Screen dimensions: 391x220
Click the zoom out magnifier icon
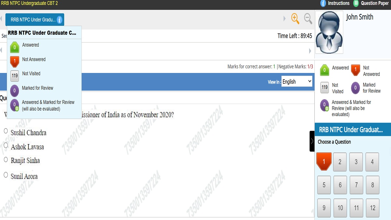tap(308, 19)
